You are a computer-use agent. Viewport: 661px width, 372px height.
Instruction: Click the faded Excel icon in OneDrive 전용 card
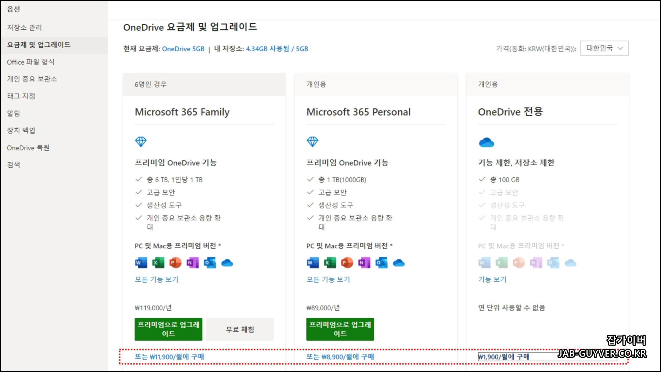(502, 263)
